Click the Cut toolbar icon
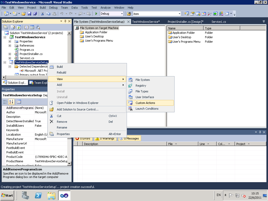This screenshot has height=201, width=268. tap(43, 14)
